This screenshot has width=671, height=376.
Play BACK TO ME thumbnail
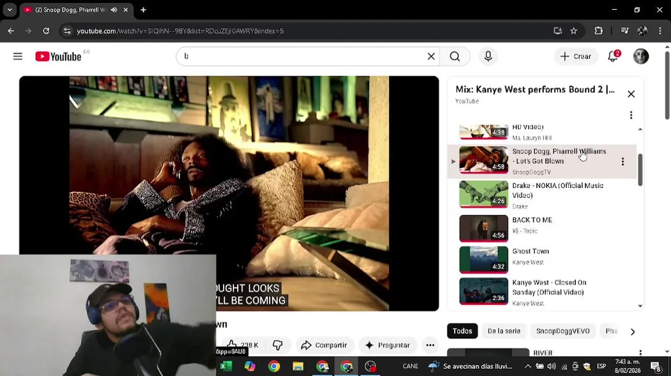point(483,228)
